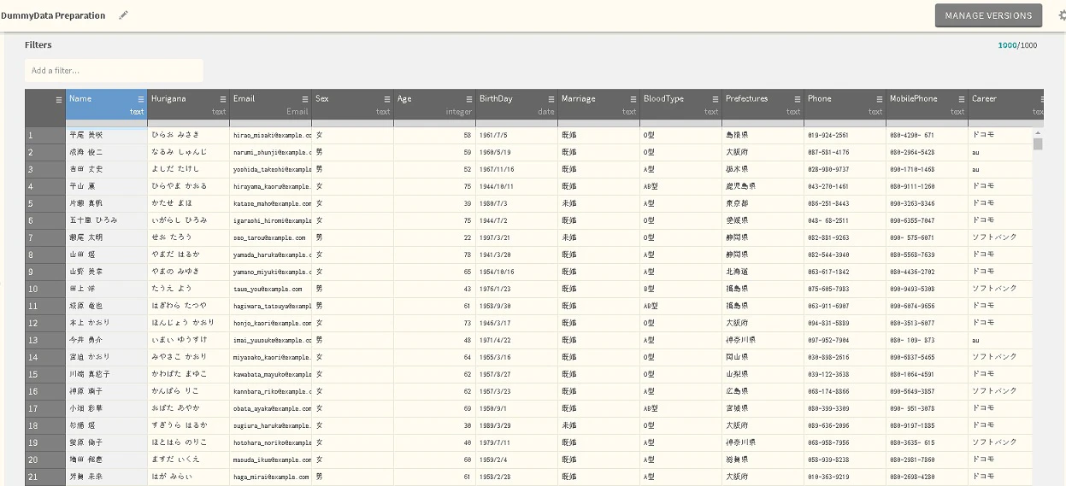The width and height of the screenshot is (1066, 486).
Task: Click the date type label under BirthDay
Action: pos(546,112)
